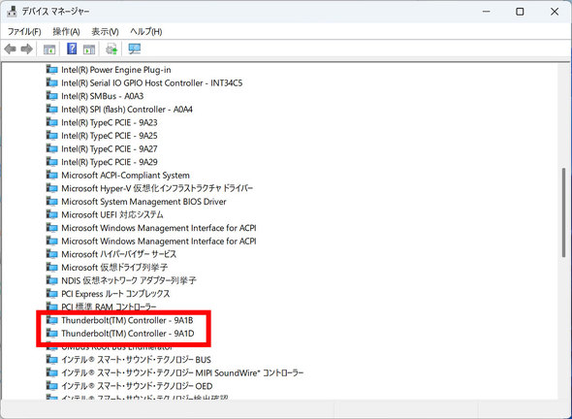Click the action pane toolbar icon
Screen dimensions: 572x419
click(x=89, y=48)
